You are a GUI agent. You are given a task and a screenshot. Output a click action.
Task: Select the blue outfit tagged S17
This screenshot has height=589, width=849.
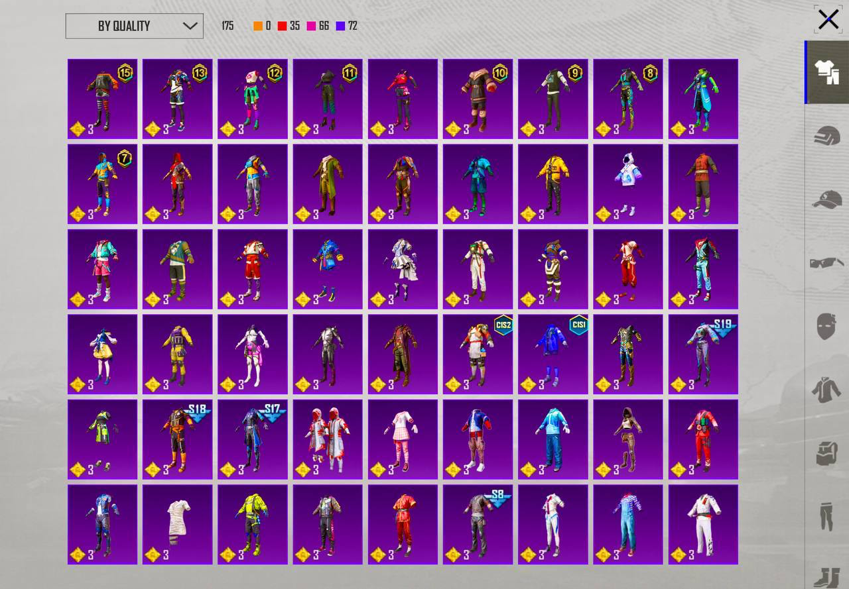(x=253, y=439)
